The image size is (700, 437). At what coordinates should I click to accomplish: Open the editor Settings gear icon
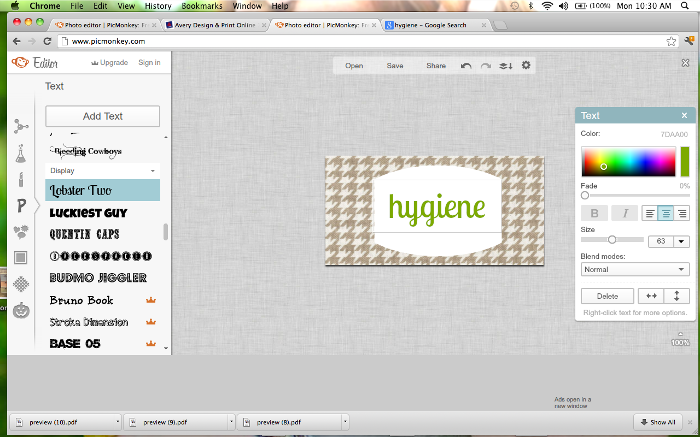[x=526, y=66]
